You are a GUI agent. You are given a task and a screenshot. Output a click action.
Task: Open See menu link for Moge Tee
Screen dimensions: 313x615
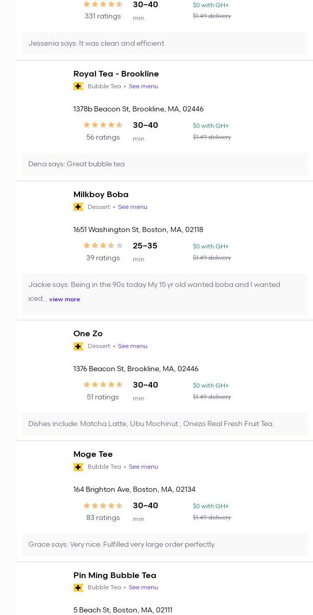[143, 467]
